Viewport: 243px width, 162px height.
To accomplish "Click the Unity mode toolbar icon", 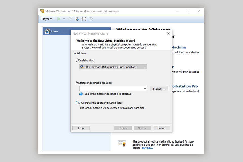I will 91,19.
